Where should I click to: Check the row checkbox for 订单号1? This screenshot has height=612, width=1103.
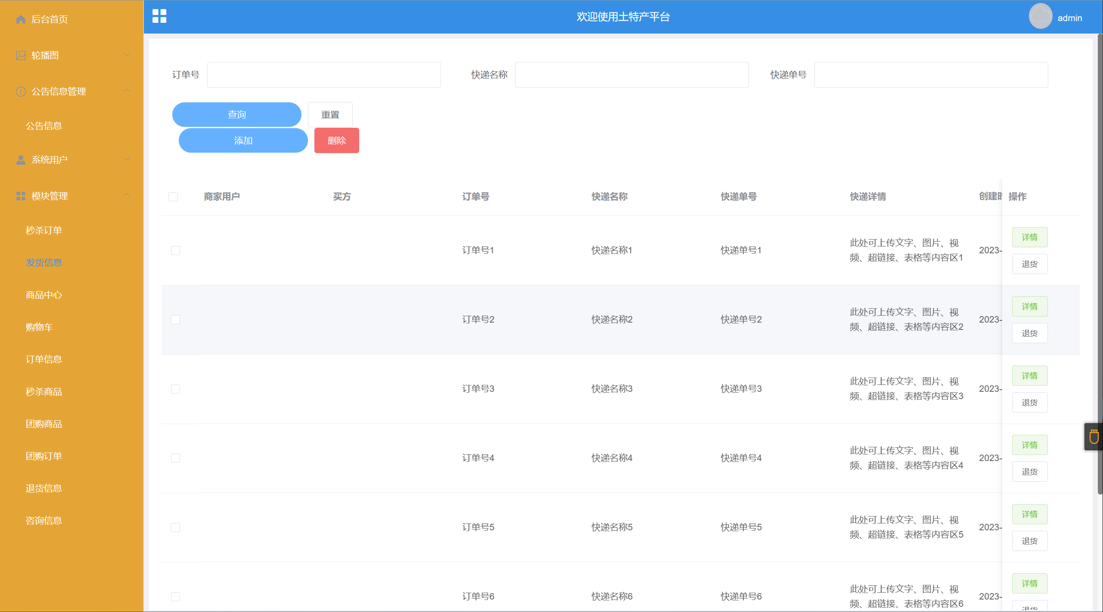point(175,251)
